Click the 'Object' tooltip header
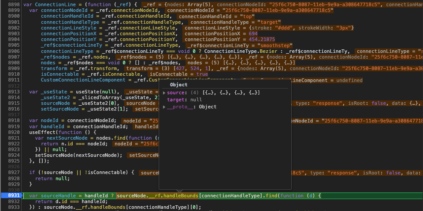This screenshot has height=211, width=423. (178, 85)
